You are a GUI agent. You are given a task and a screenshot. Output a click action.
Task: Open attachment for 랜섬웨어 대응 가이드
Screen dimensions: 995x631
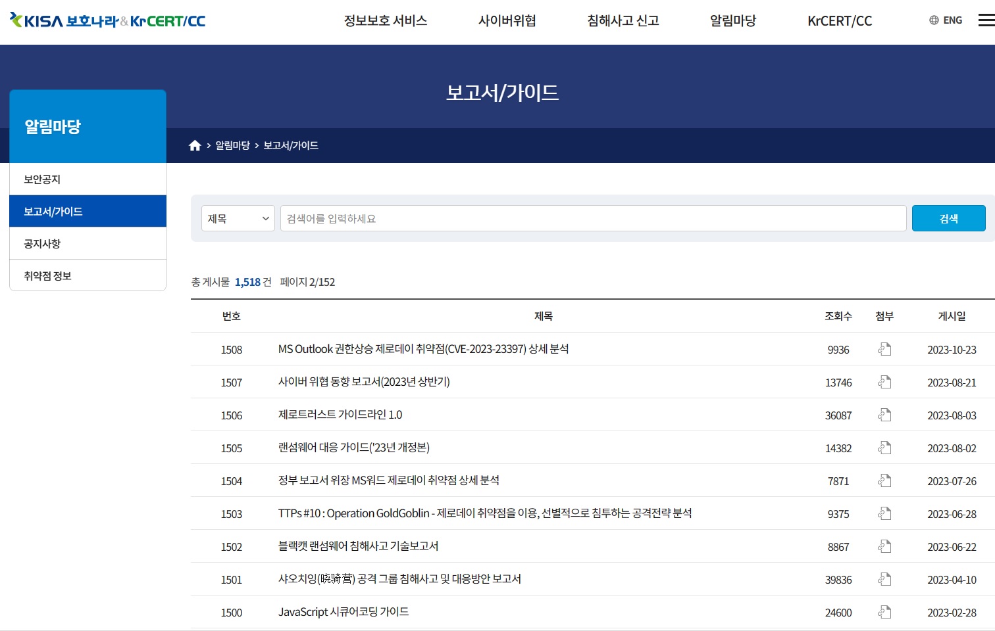(x=884, y=448)
